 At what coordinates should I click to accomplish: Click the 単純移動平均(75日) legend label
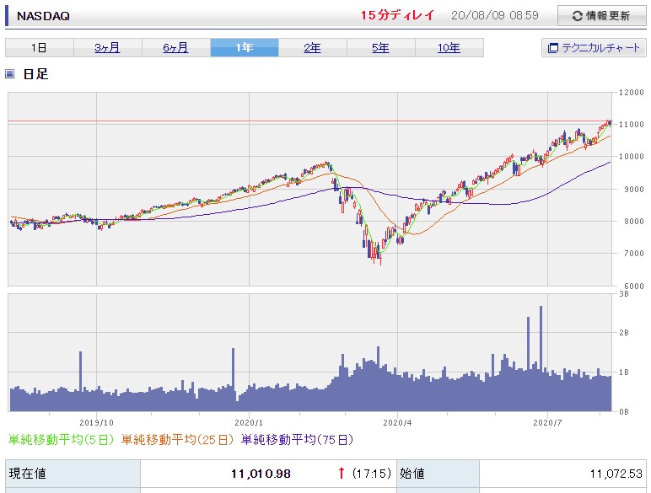(x=297, y=439)
